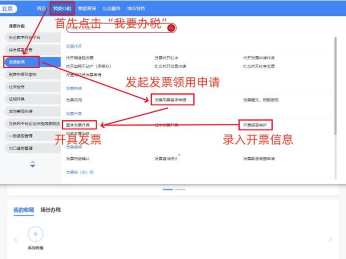Open the 我要办税 menu
The width and height of the screenshot is (346, 259).
click(62, 9)
